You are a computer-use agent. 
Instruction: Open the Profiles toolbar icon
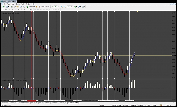point(7,7)
